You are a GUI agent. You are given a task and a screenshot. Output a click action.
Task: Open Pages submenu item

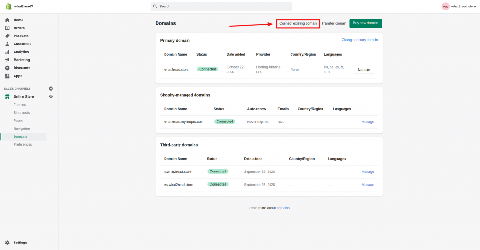[18, 121]
